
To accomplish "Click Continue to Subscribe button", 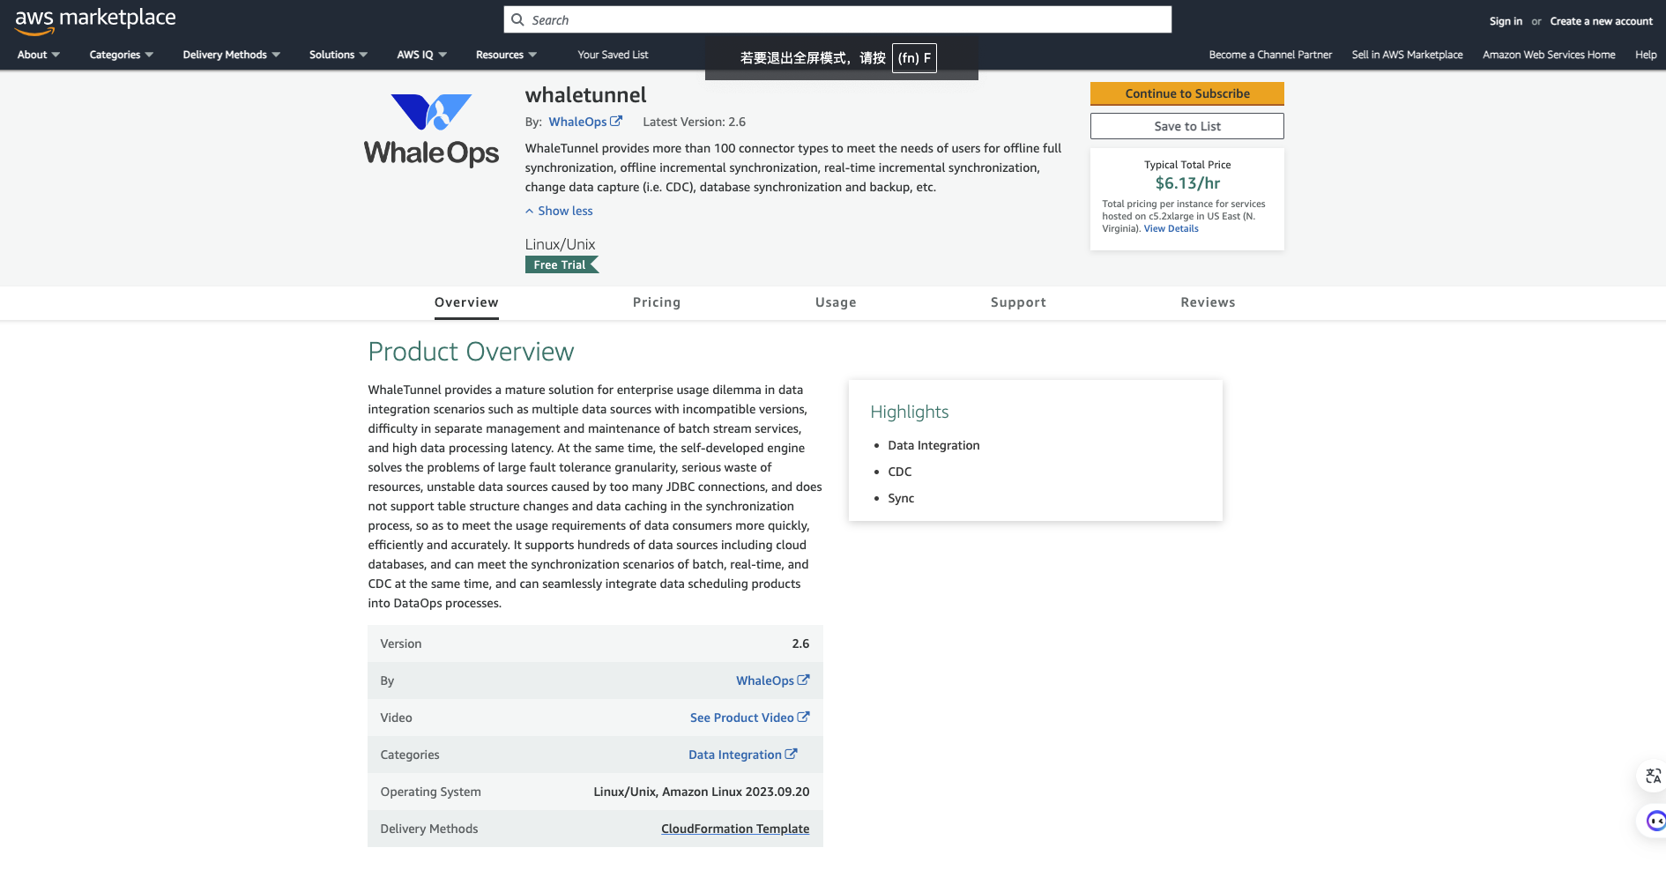I will tap(1187, 93).
